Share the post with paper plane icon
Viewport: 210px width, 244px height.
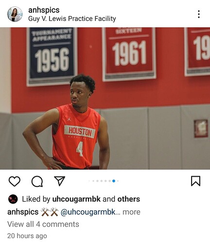(x=59, y=181)
